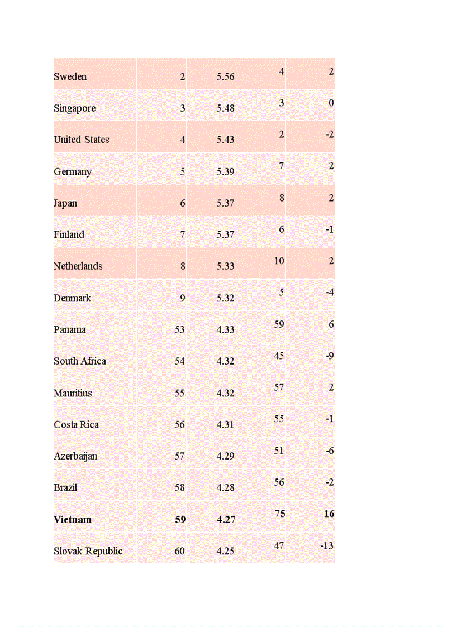
Task: Select Costa Rica's score 4.31
Action: 225,424
